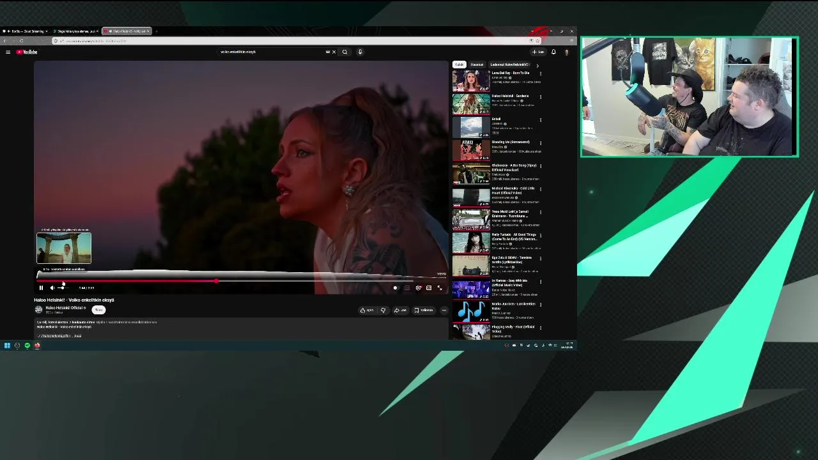Open options menu for Nelly Furtado video
This screenshot has height=460, width=818.
(541, 235)
